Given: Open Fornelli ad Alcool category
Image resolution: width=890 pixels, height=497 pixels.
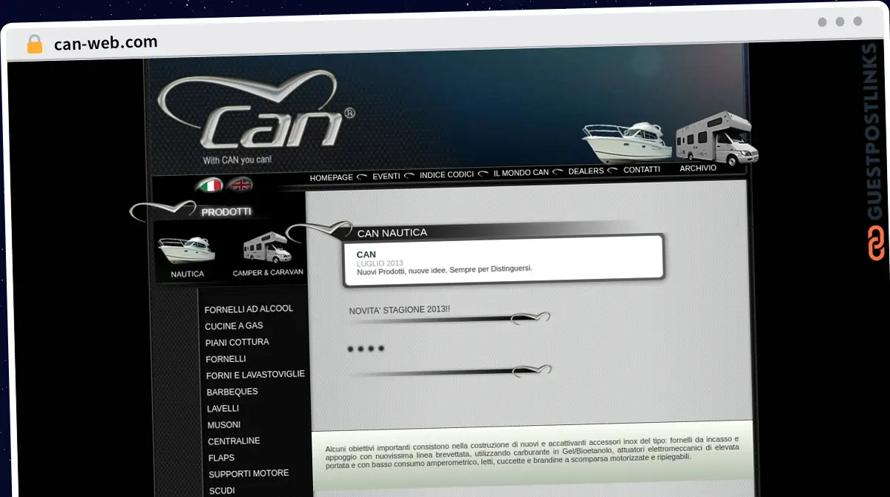Looking at the screenshot, I should pos(249,309).
